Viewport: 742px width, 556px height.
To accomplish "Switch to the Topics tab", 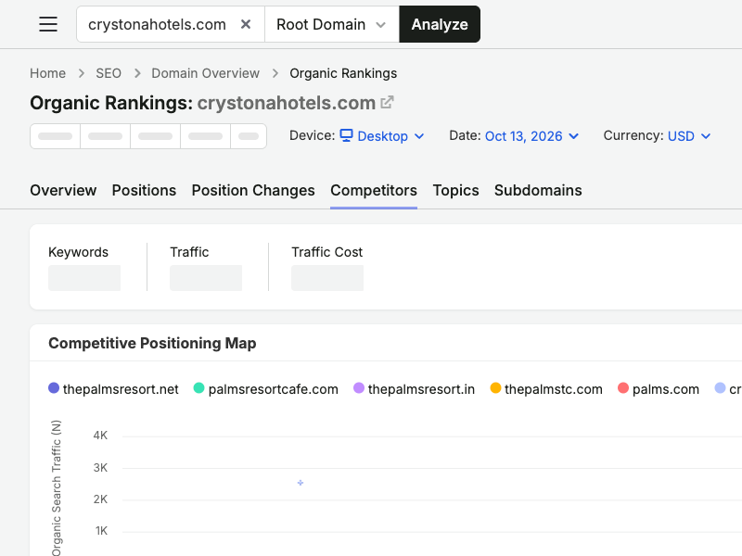I will click(x=455, y=190).
